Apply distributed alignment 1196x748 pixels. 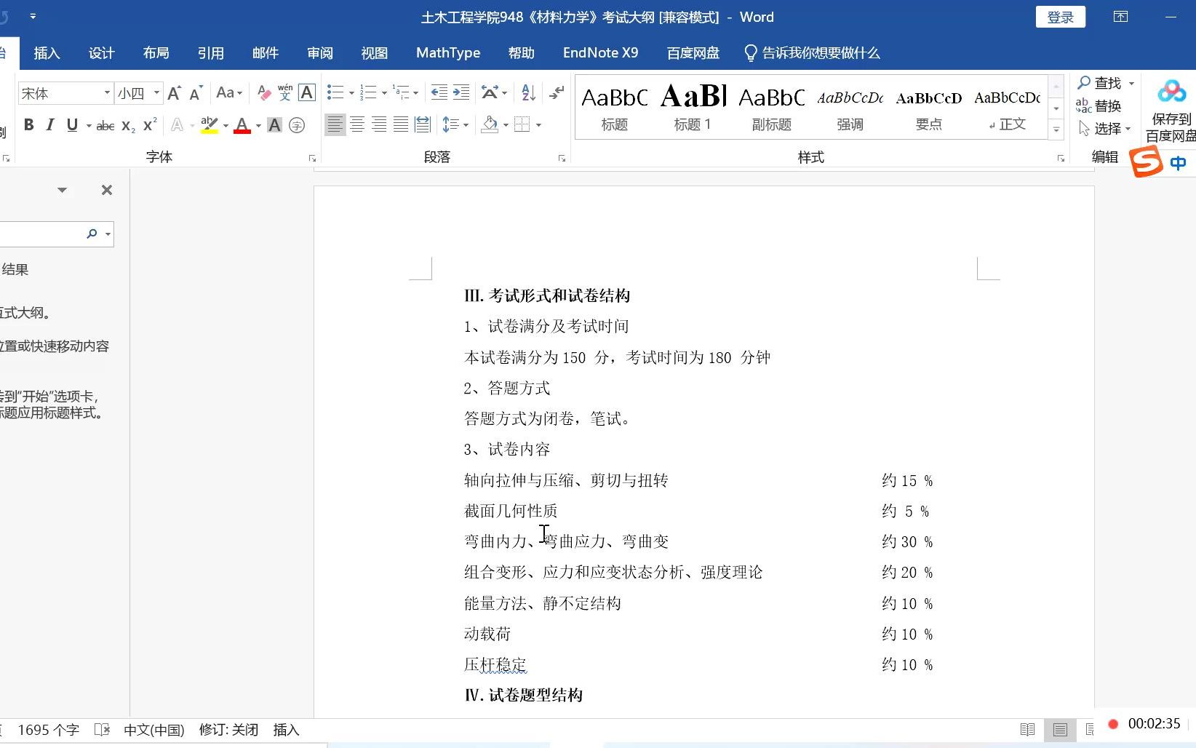(423, 125)
